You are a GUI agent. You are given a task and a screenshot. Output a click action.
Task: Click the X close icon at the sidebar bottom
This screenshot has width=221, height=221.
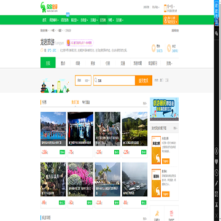pyautogui.click(x=217, y=215)
